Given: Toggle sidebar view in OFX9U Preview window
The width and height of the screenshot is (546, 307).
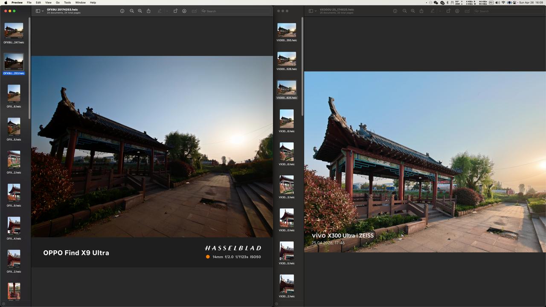Looking at the screenshot, I should [38, 11].
